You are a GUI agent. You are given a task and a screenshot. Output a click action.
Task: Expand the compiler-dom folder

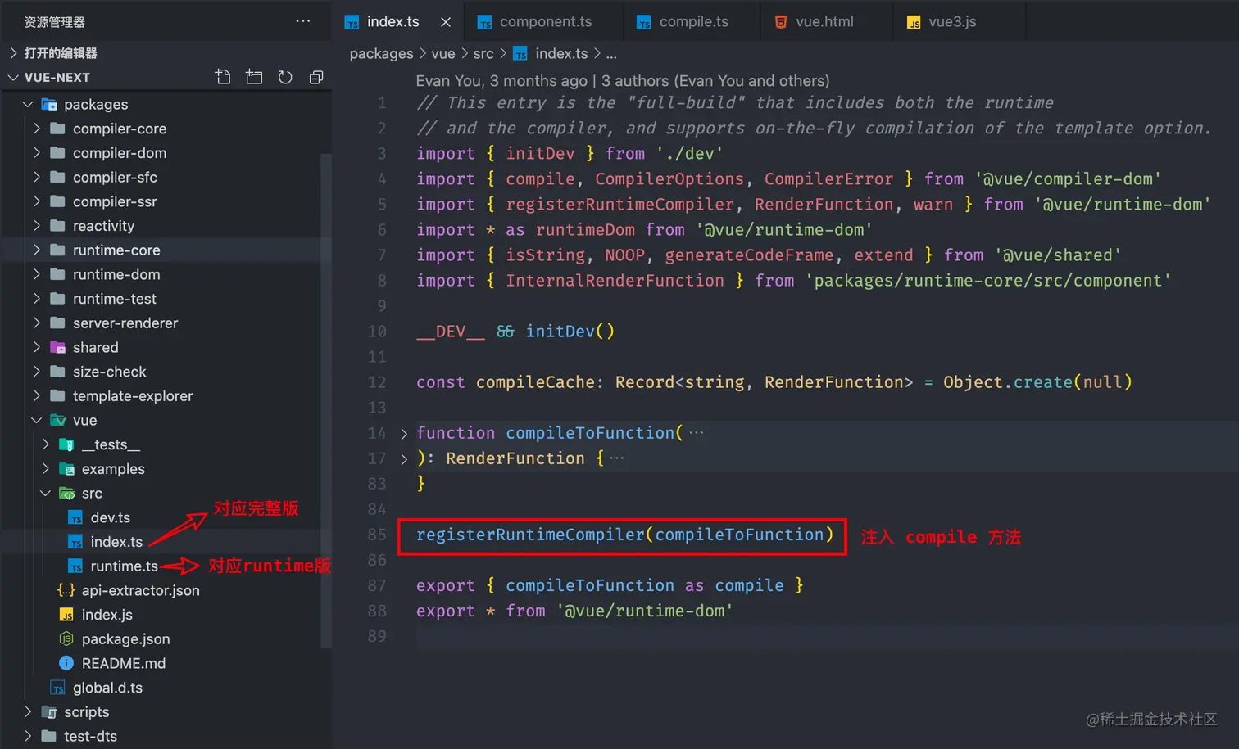coord(37,153)
